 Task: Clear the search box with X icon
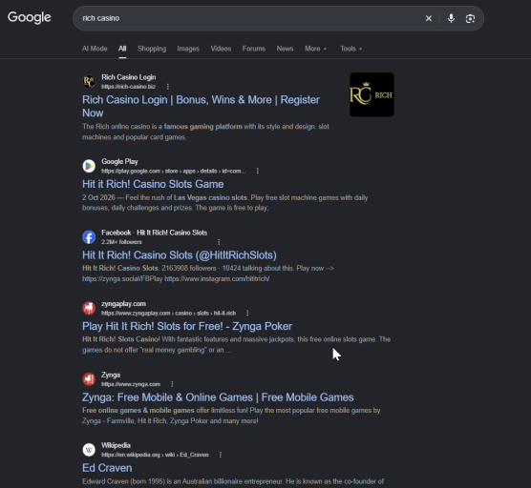429,18
